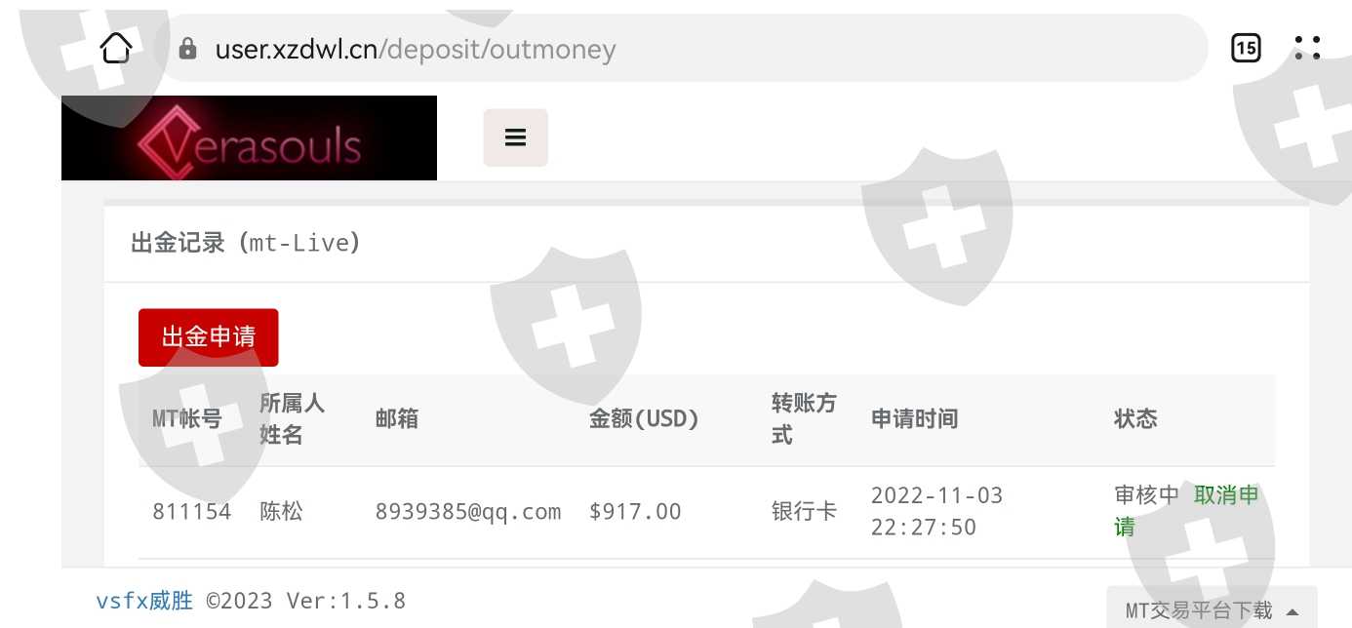
Task: Expand the MT交易平台下载 dropdown
Action: point(1212,608)
